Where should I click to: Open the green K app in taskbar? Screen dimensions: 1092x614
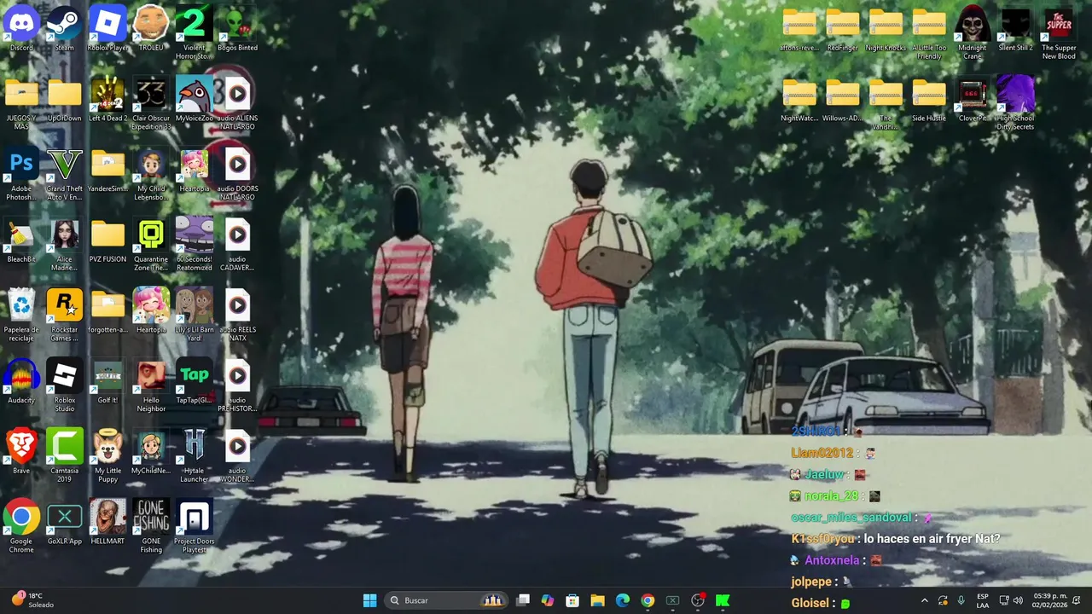[x=723, y=600]
